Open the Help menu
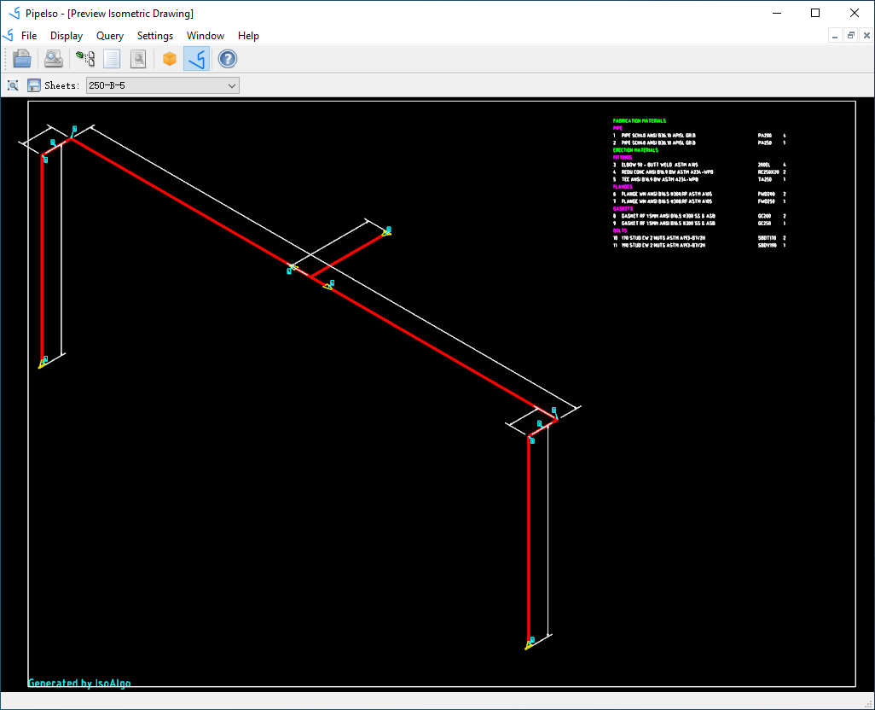This screenshot has height=710, width=875. click(x=248, y=36)
